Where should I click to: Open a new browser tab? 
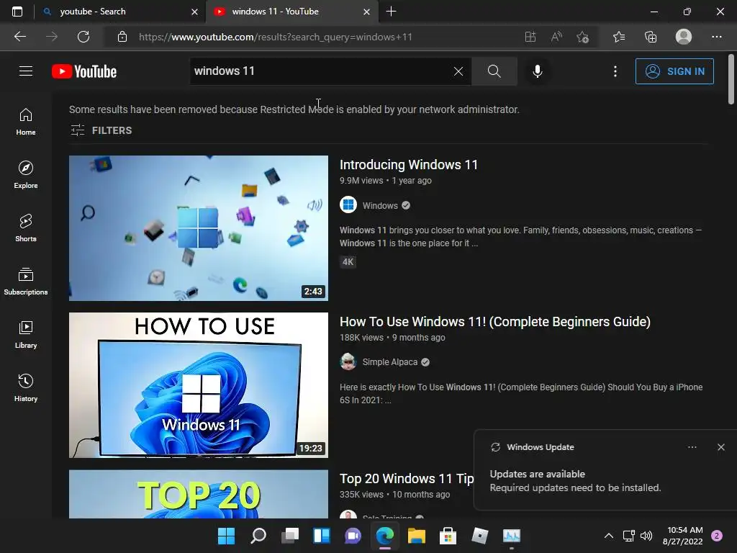tap(391, 12)
